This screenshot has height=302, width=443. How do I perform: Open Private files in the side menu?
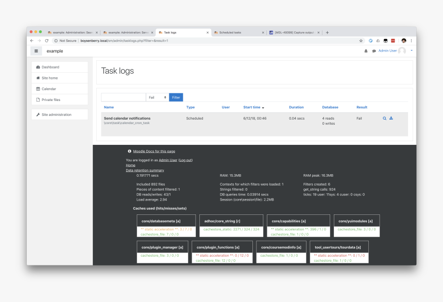coord(60,99)
